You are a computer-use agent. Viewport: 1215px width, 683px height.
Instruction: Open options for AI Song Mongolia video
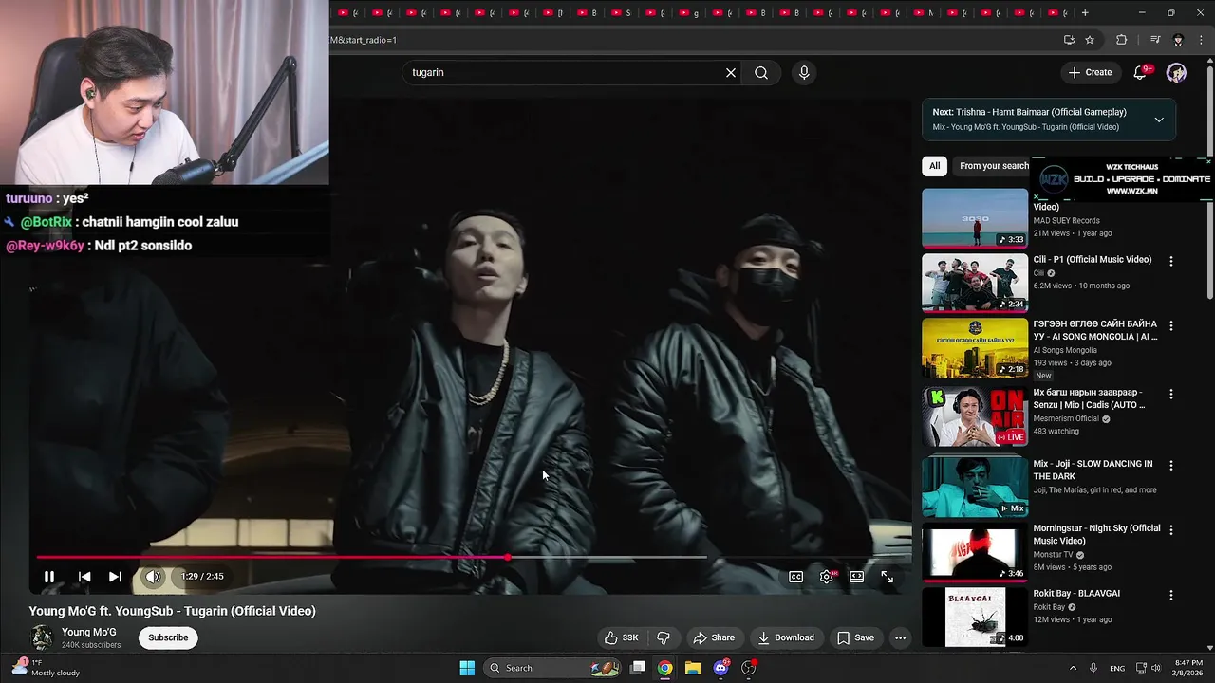coord(1170,325)
